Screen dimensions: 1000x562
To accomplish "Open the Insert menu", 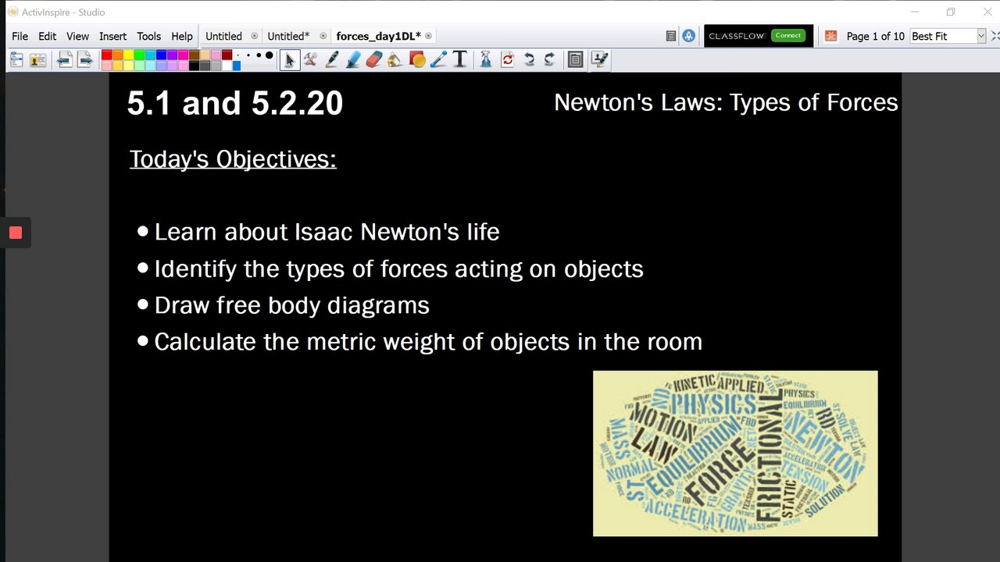I will pos(112,36).
